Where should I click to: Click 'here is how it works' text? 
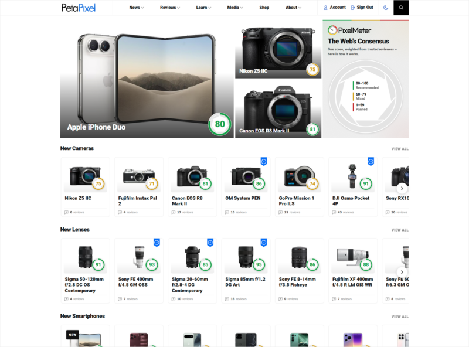pyautogui.click(x=343, y=54)
